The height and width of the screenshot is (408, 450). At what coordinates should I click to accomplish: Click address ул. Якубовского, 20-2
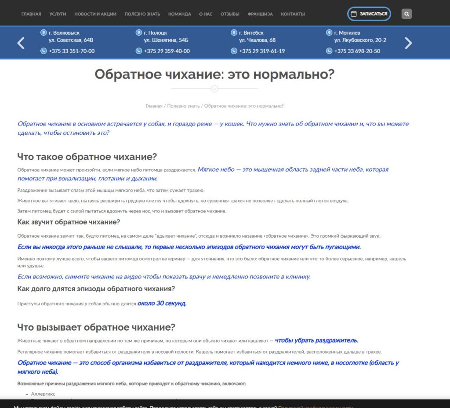click(x=360, y=40)
